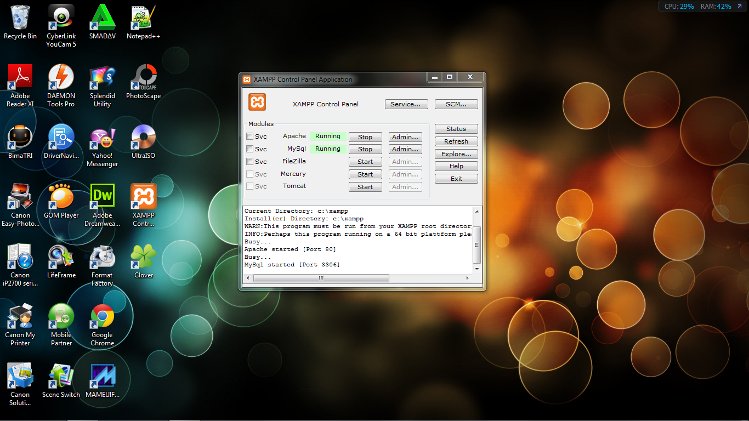Screen dimensions: 749x421
Task: Open Apache Admin page
Action: pos(406,137)
